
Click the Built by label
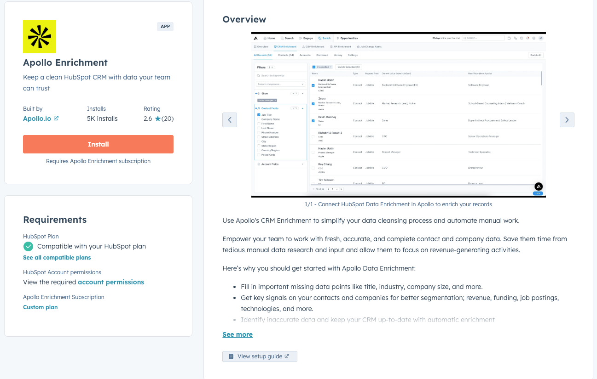(33, 109)
